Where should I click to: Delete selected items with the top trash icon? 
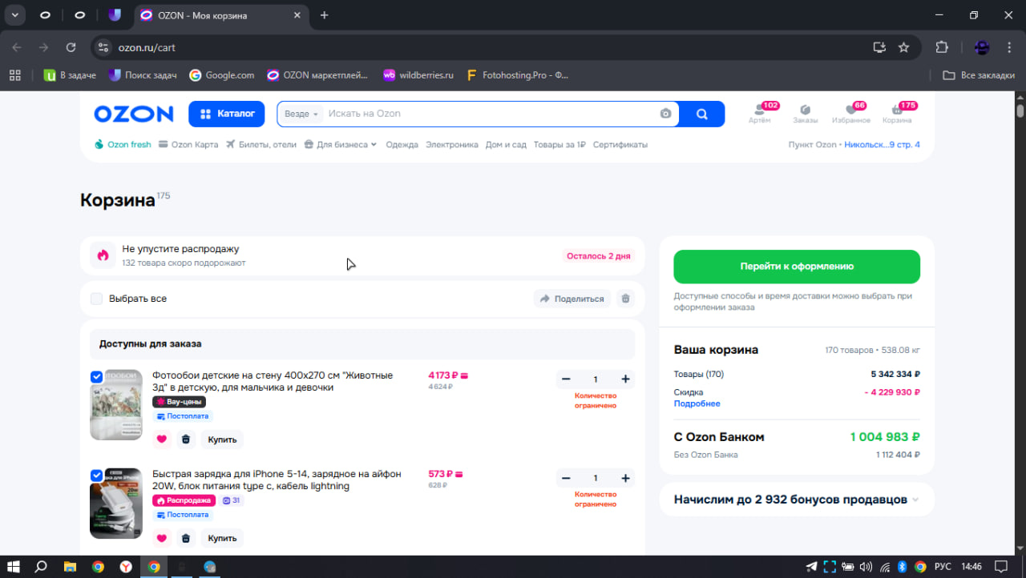coord(626,299)
